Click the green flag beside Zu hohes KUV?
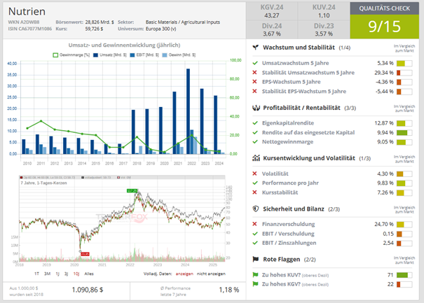Image resolution: width=424 pixels, height=303 pixels. tap(255, 274)
